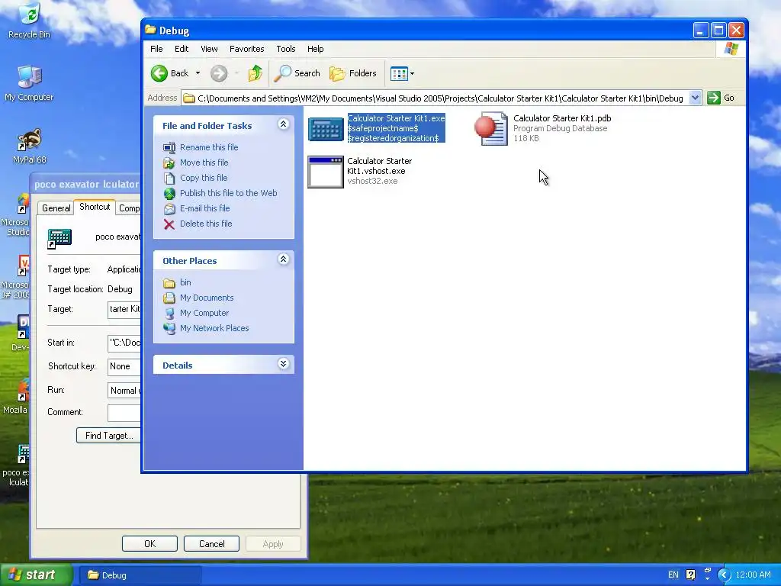
Task: Open the File menu
Action: click(156, 49)
